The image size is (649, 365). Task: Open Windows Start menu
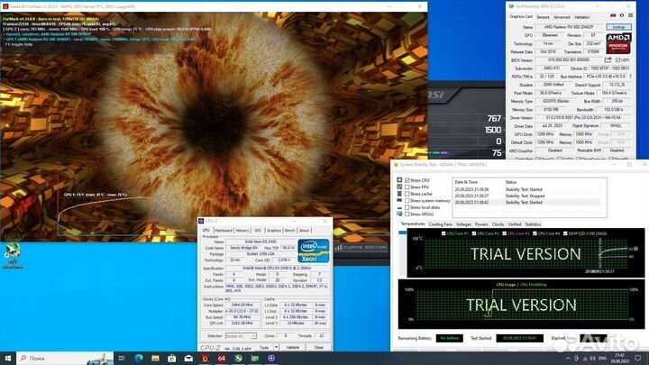[x=8, y=359]
